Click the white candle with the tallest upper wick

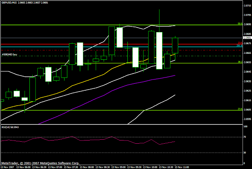pyautogui.click(x=159, y=51)
